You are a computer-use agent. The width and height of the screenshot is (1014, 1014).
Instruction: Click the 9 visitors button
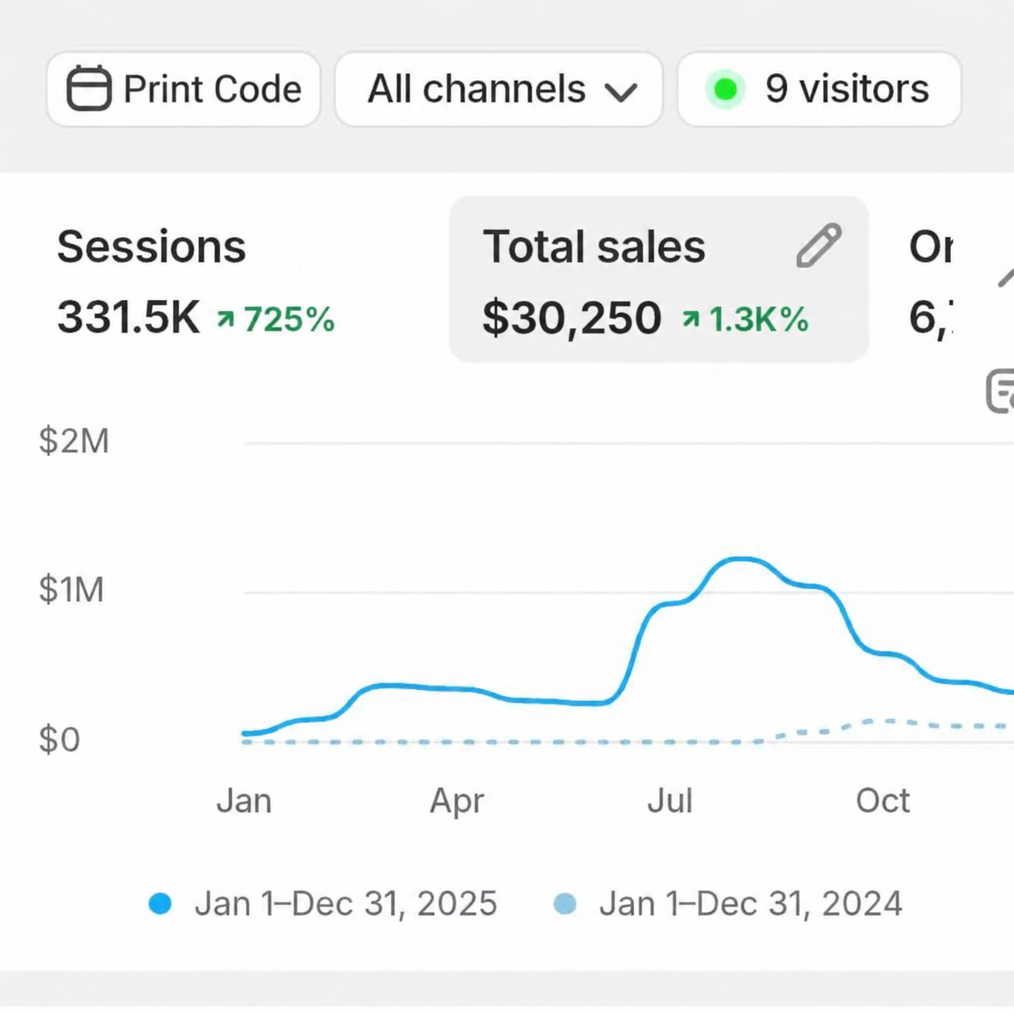pos(819,89)
